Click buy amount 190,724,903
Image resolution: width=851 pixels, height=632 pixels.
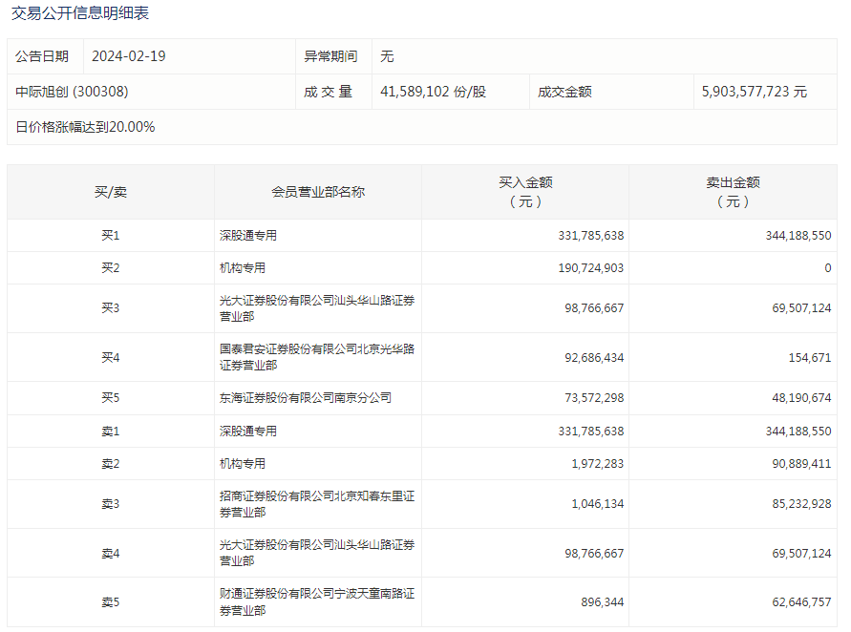click(x=591, y=268)
